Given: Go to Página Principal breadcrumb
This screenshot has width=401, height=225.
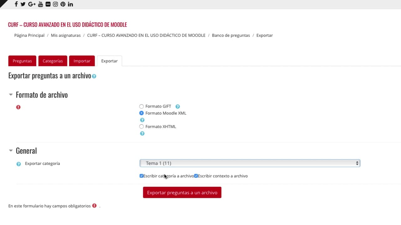Looking at the screenshot, I should click(x=29, y=35).
